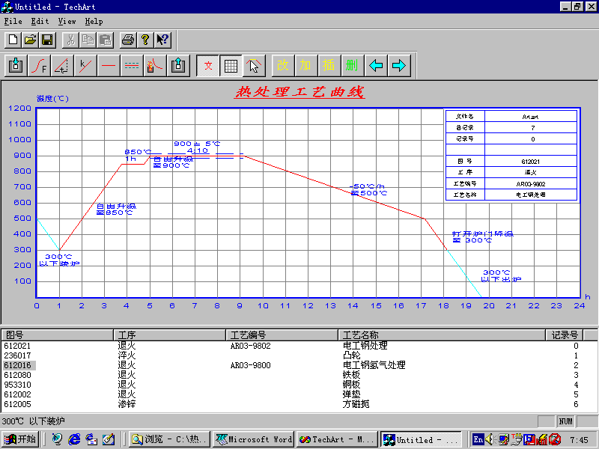Go to previous record with left arrow
Viewport: 599px width, 449px height.
(376, 65)
